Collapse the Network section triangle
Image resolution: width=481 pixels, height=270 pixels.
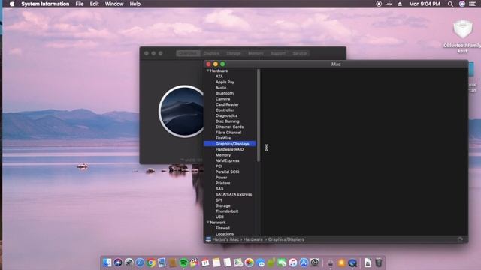click(x=207, y=223)
